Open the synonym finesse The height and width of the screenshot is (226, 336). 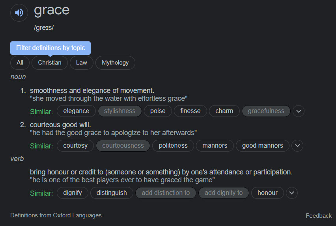coord(190,111)
